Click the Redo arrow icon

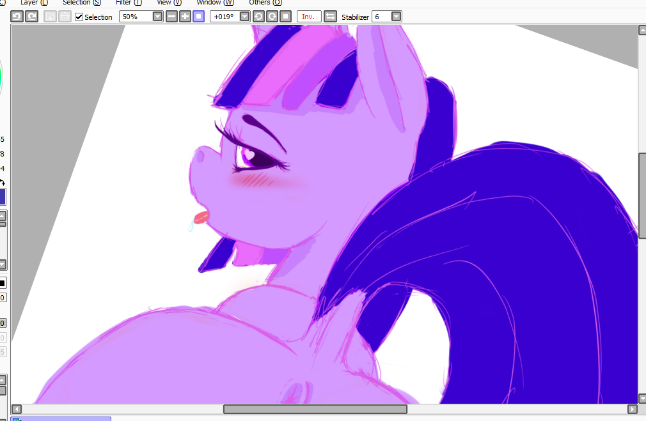(x=32, y=17)
